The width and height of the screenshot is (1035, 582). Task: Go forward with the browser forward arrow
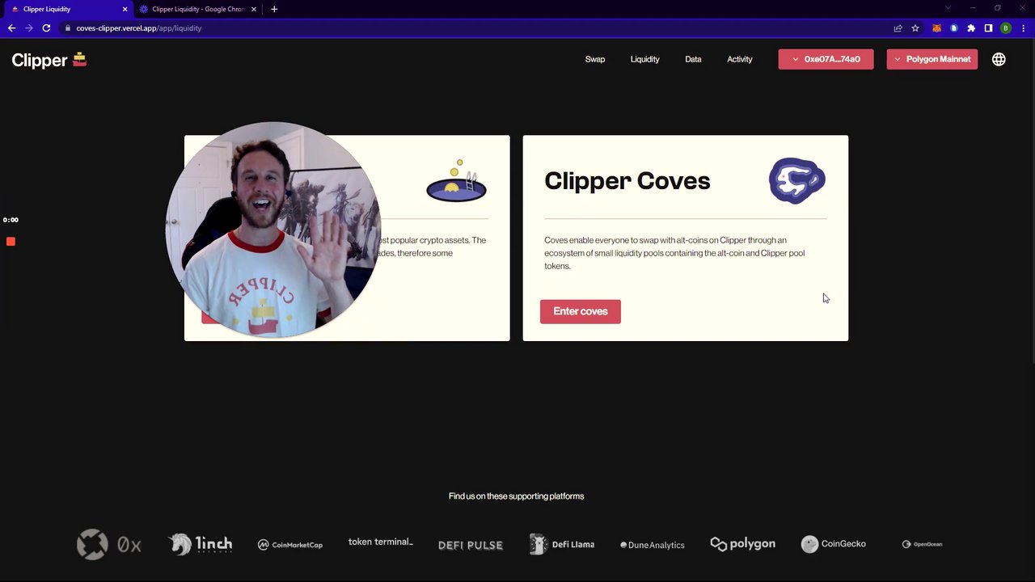[29, 28]
